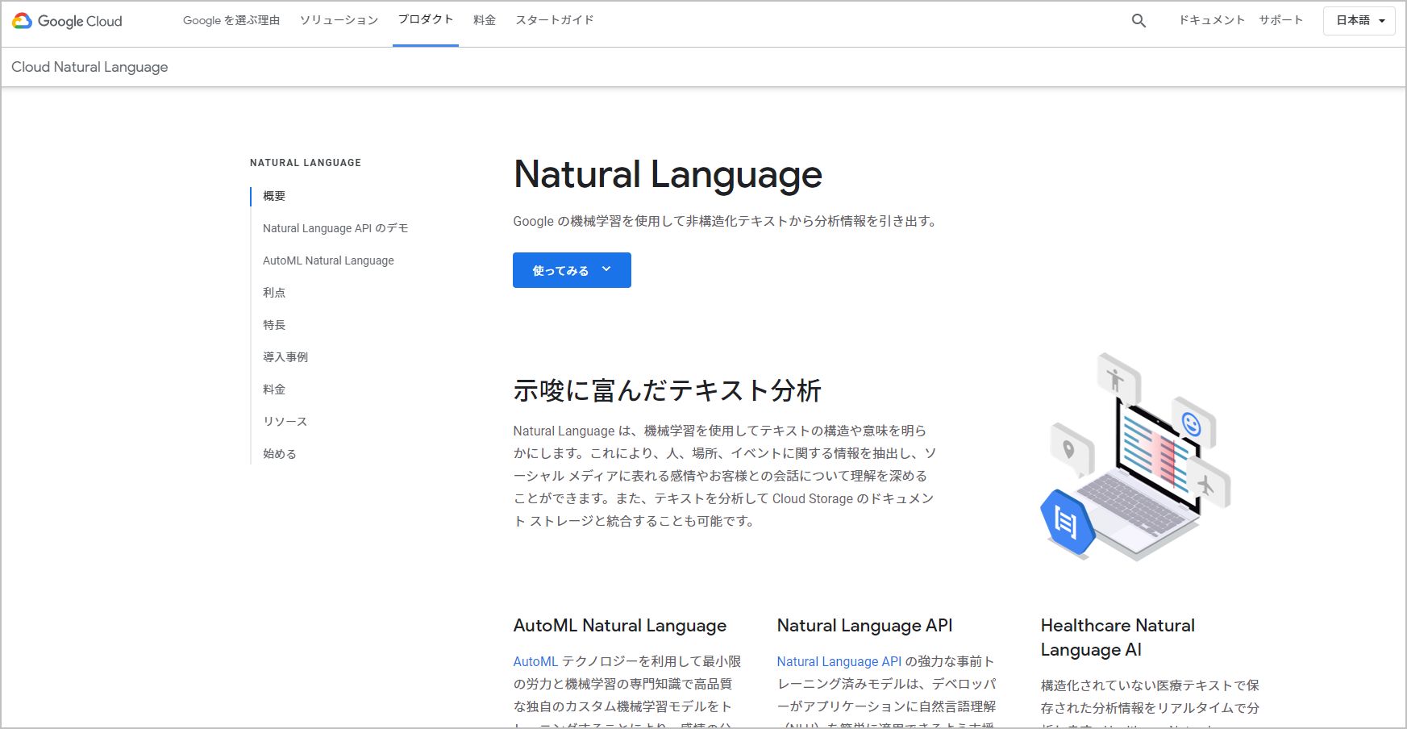The height and width of the screenshot is (729, 1407).
Task: Follow the blue Natural Language API inline link
Action: [x=839, y=661]
